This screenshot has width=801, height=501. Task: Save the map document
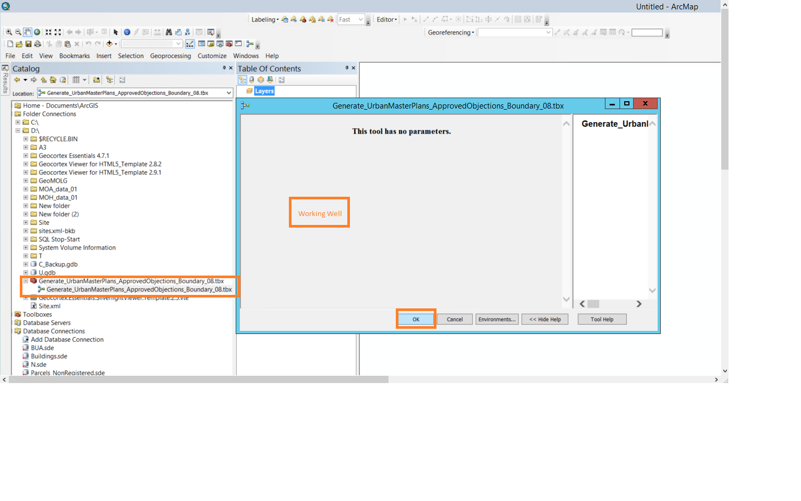[x=28, y=44]
